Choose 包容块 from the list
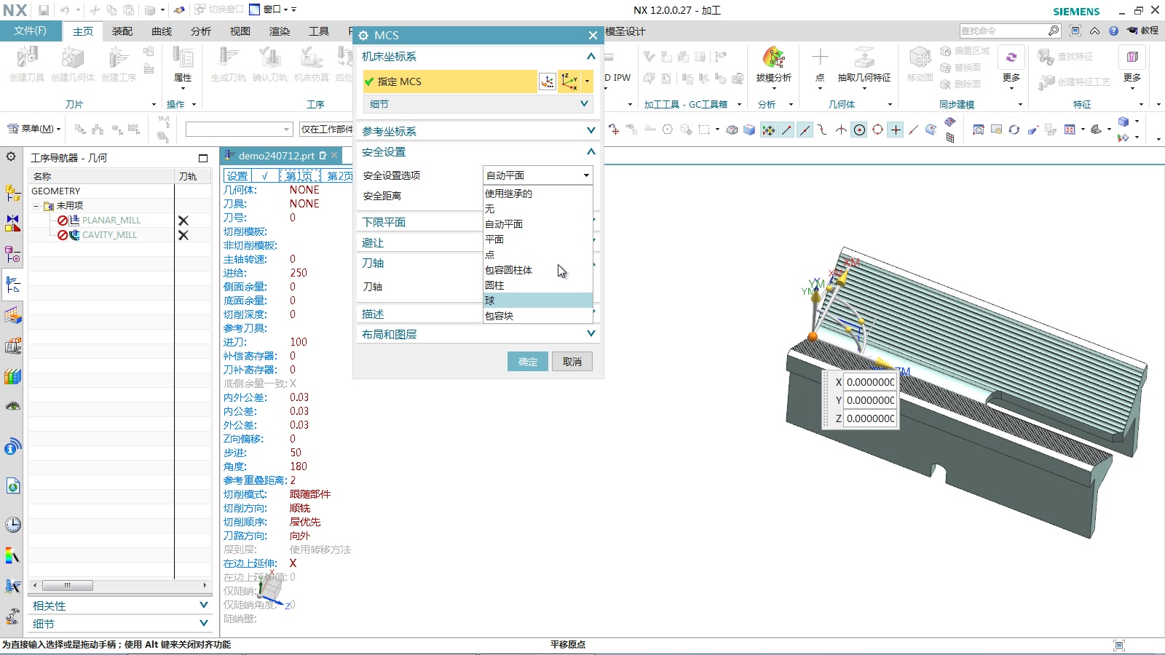 [537, 316]
